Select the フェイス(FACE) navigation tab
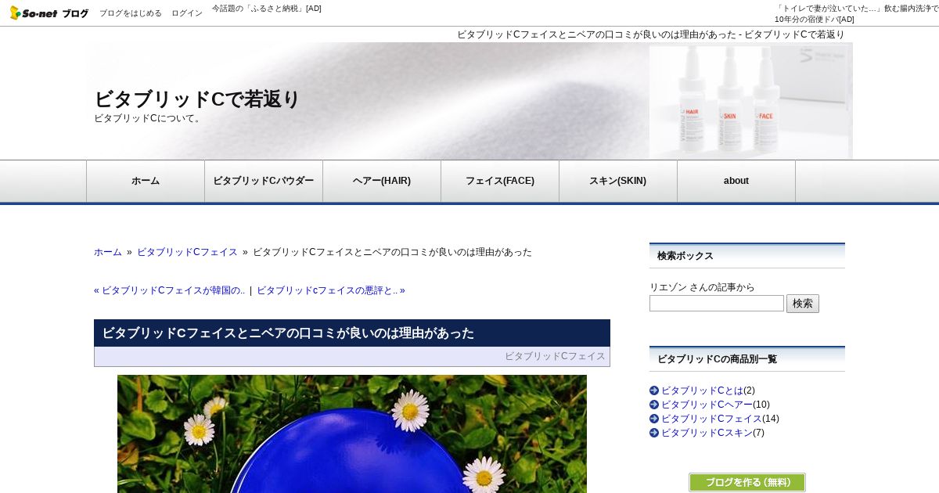 (x=500, y=181)
